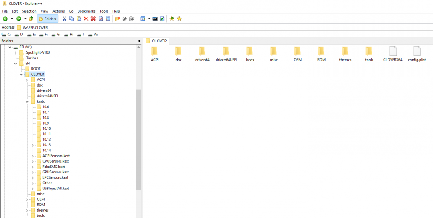The width and height of the screenshot is (433, 218).
Task: Cut selection with the scissors icon
Action: tap(65, 19)
